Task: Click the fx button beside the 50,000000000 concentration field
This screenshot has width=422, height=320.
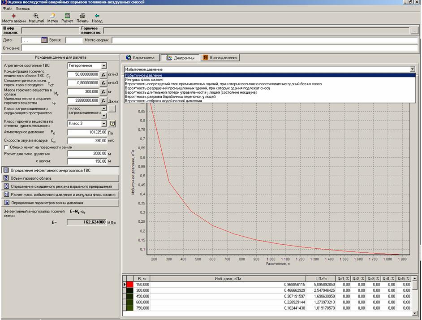Action: pos(103,74)
